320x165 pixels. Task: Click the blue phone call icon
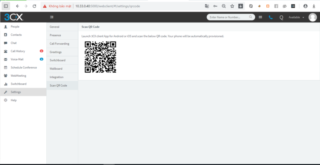point(270,17)
